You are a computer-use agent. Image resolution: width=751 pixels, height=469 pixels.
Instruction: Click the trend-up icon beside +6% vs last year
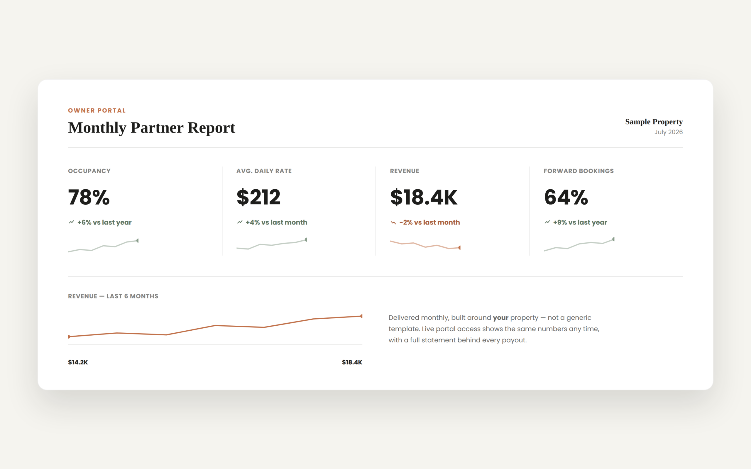coord(71,222)
